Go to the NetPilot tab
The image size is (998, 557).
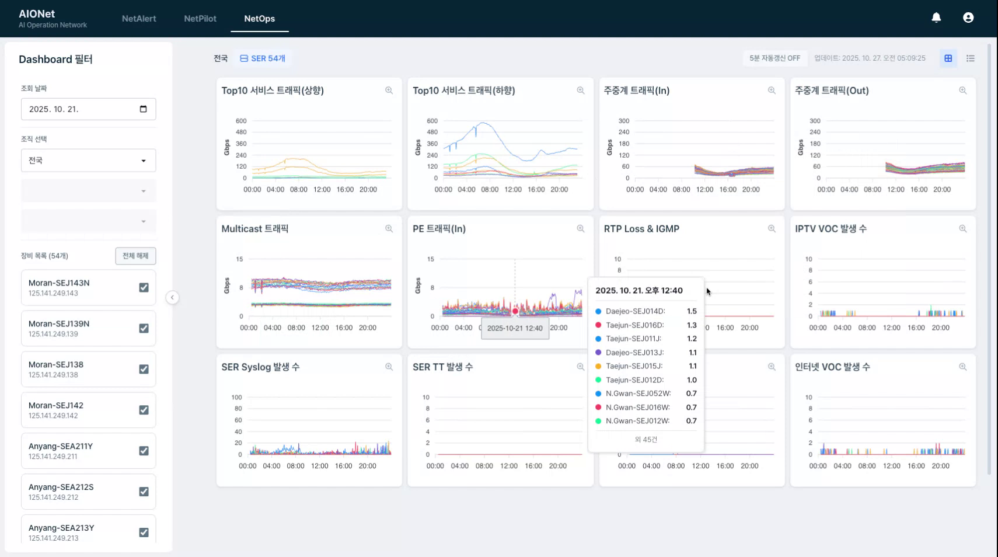coord(200,19)
